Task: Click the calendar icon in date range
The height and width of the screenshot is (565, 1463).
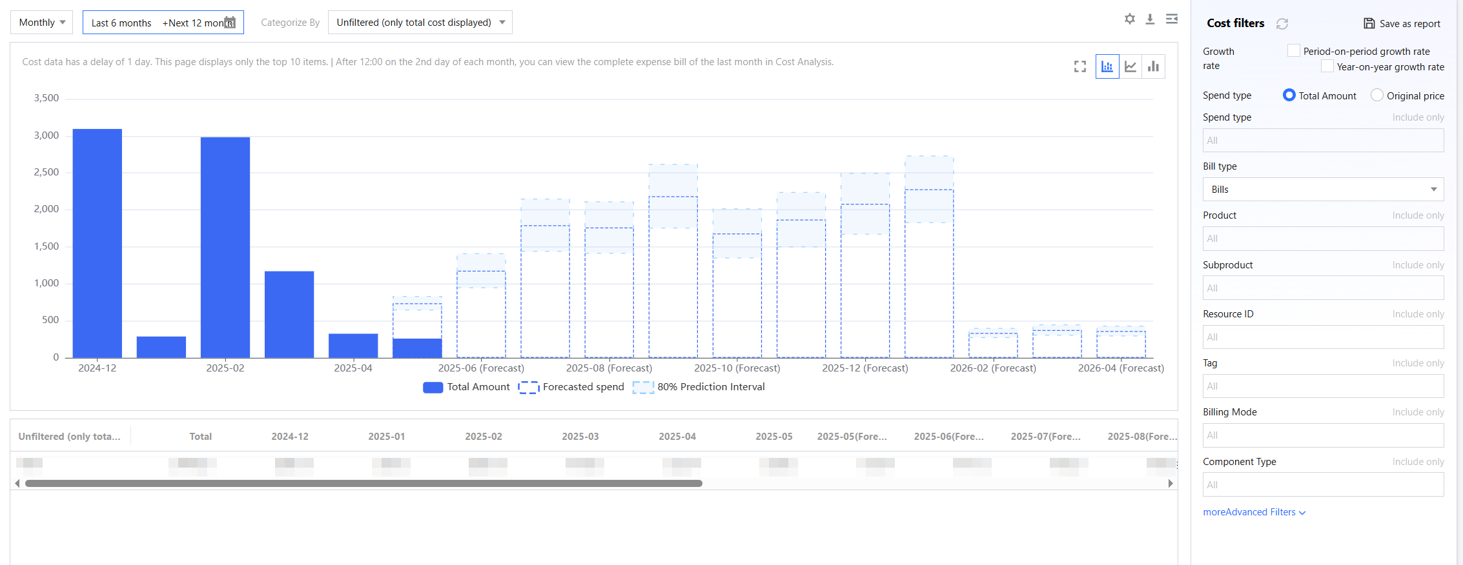Action: click(x=230, y=23)
